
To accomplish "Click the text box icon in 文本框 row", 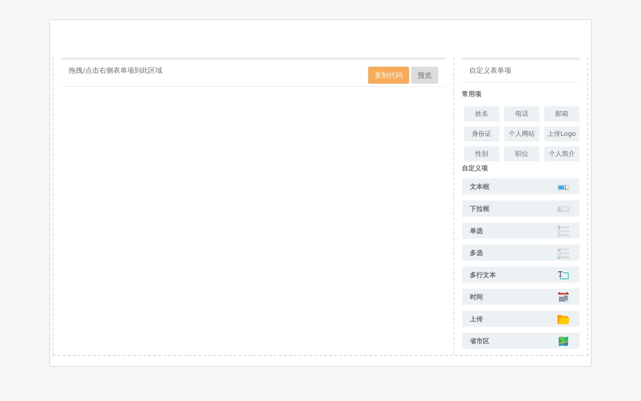I will click(563, 187).
